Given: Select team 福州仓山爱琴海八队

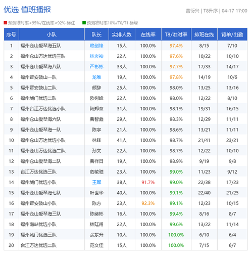Looking at the screenshot, I should pos(41,67).
